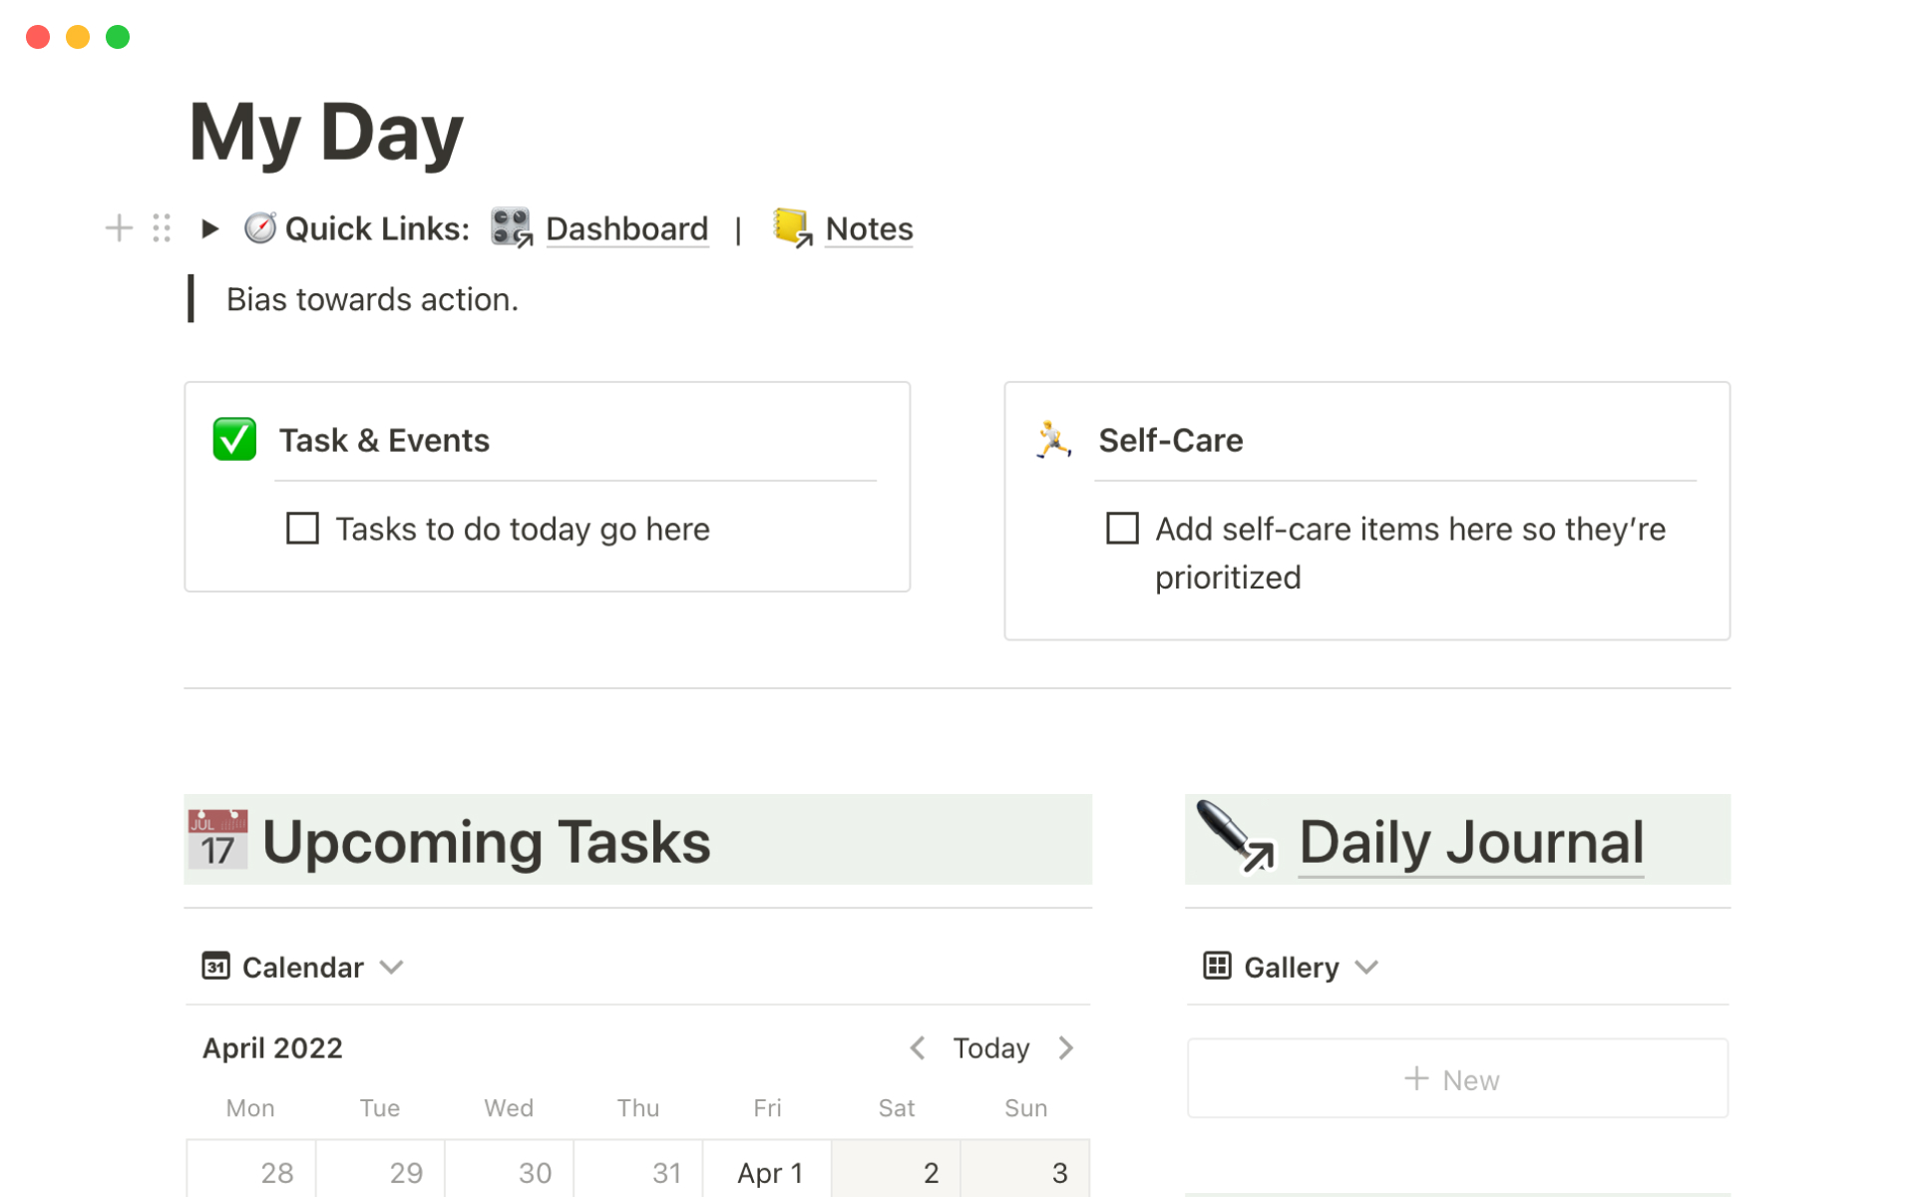
Task: Open the Dashboard link
Action: 626,228
